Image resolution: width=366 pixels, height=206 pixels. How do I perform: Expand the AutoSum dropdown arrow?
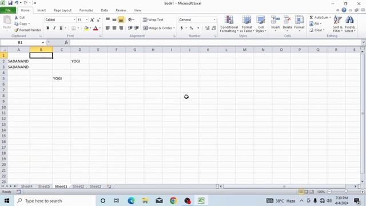(330, 18)
